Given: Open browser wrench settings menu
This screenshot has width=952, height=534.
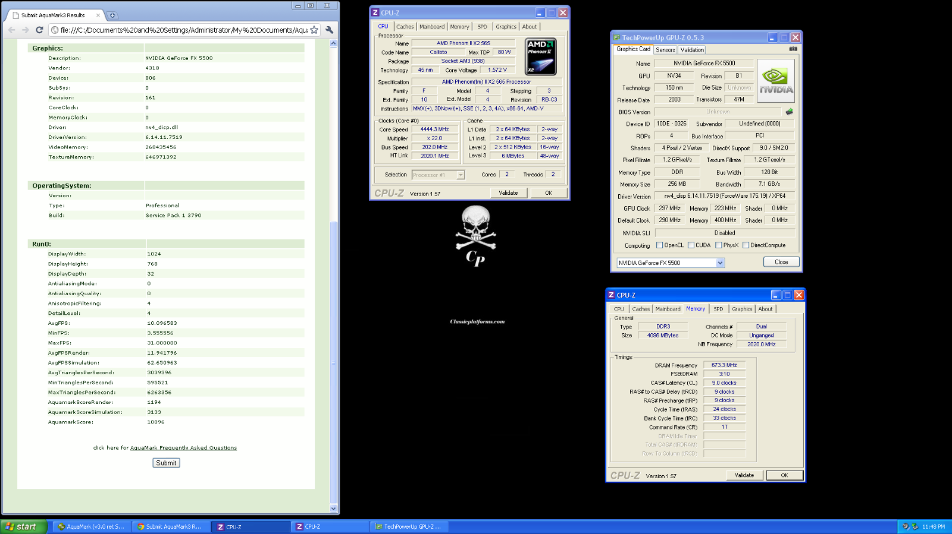Looking at the screenshot, I should point(329,30).
